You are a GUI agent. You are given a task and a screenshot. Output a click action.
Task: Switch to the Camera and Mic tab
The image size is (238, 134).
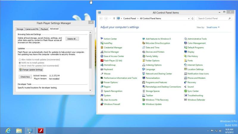[32, 29]
